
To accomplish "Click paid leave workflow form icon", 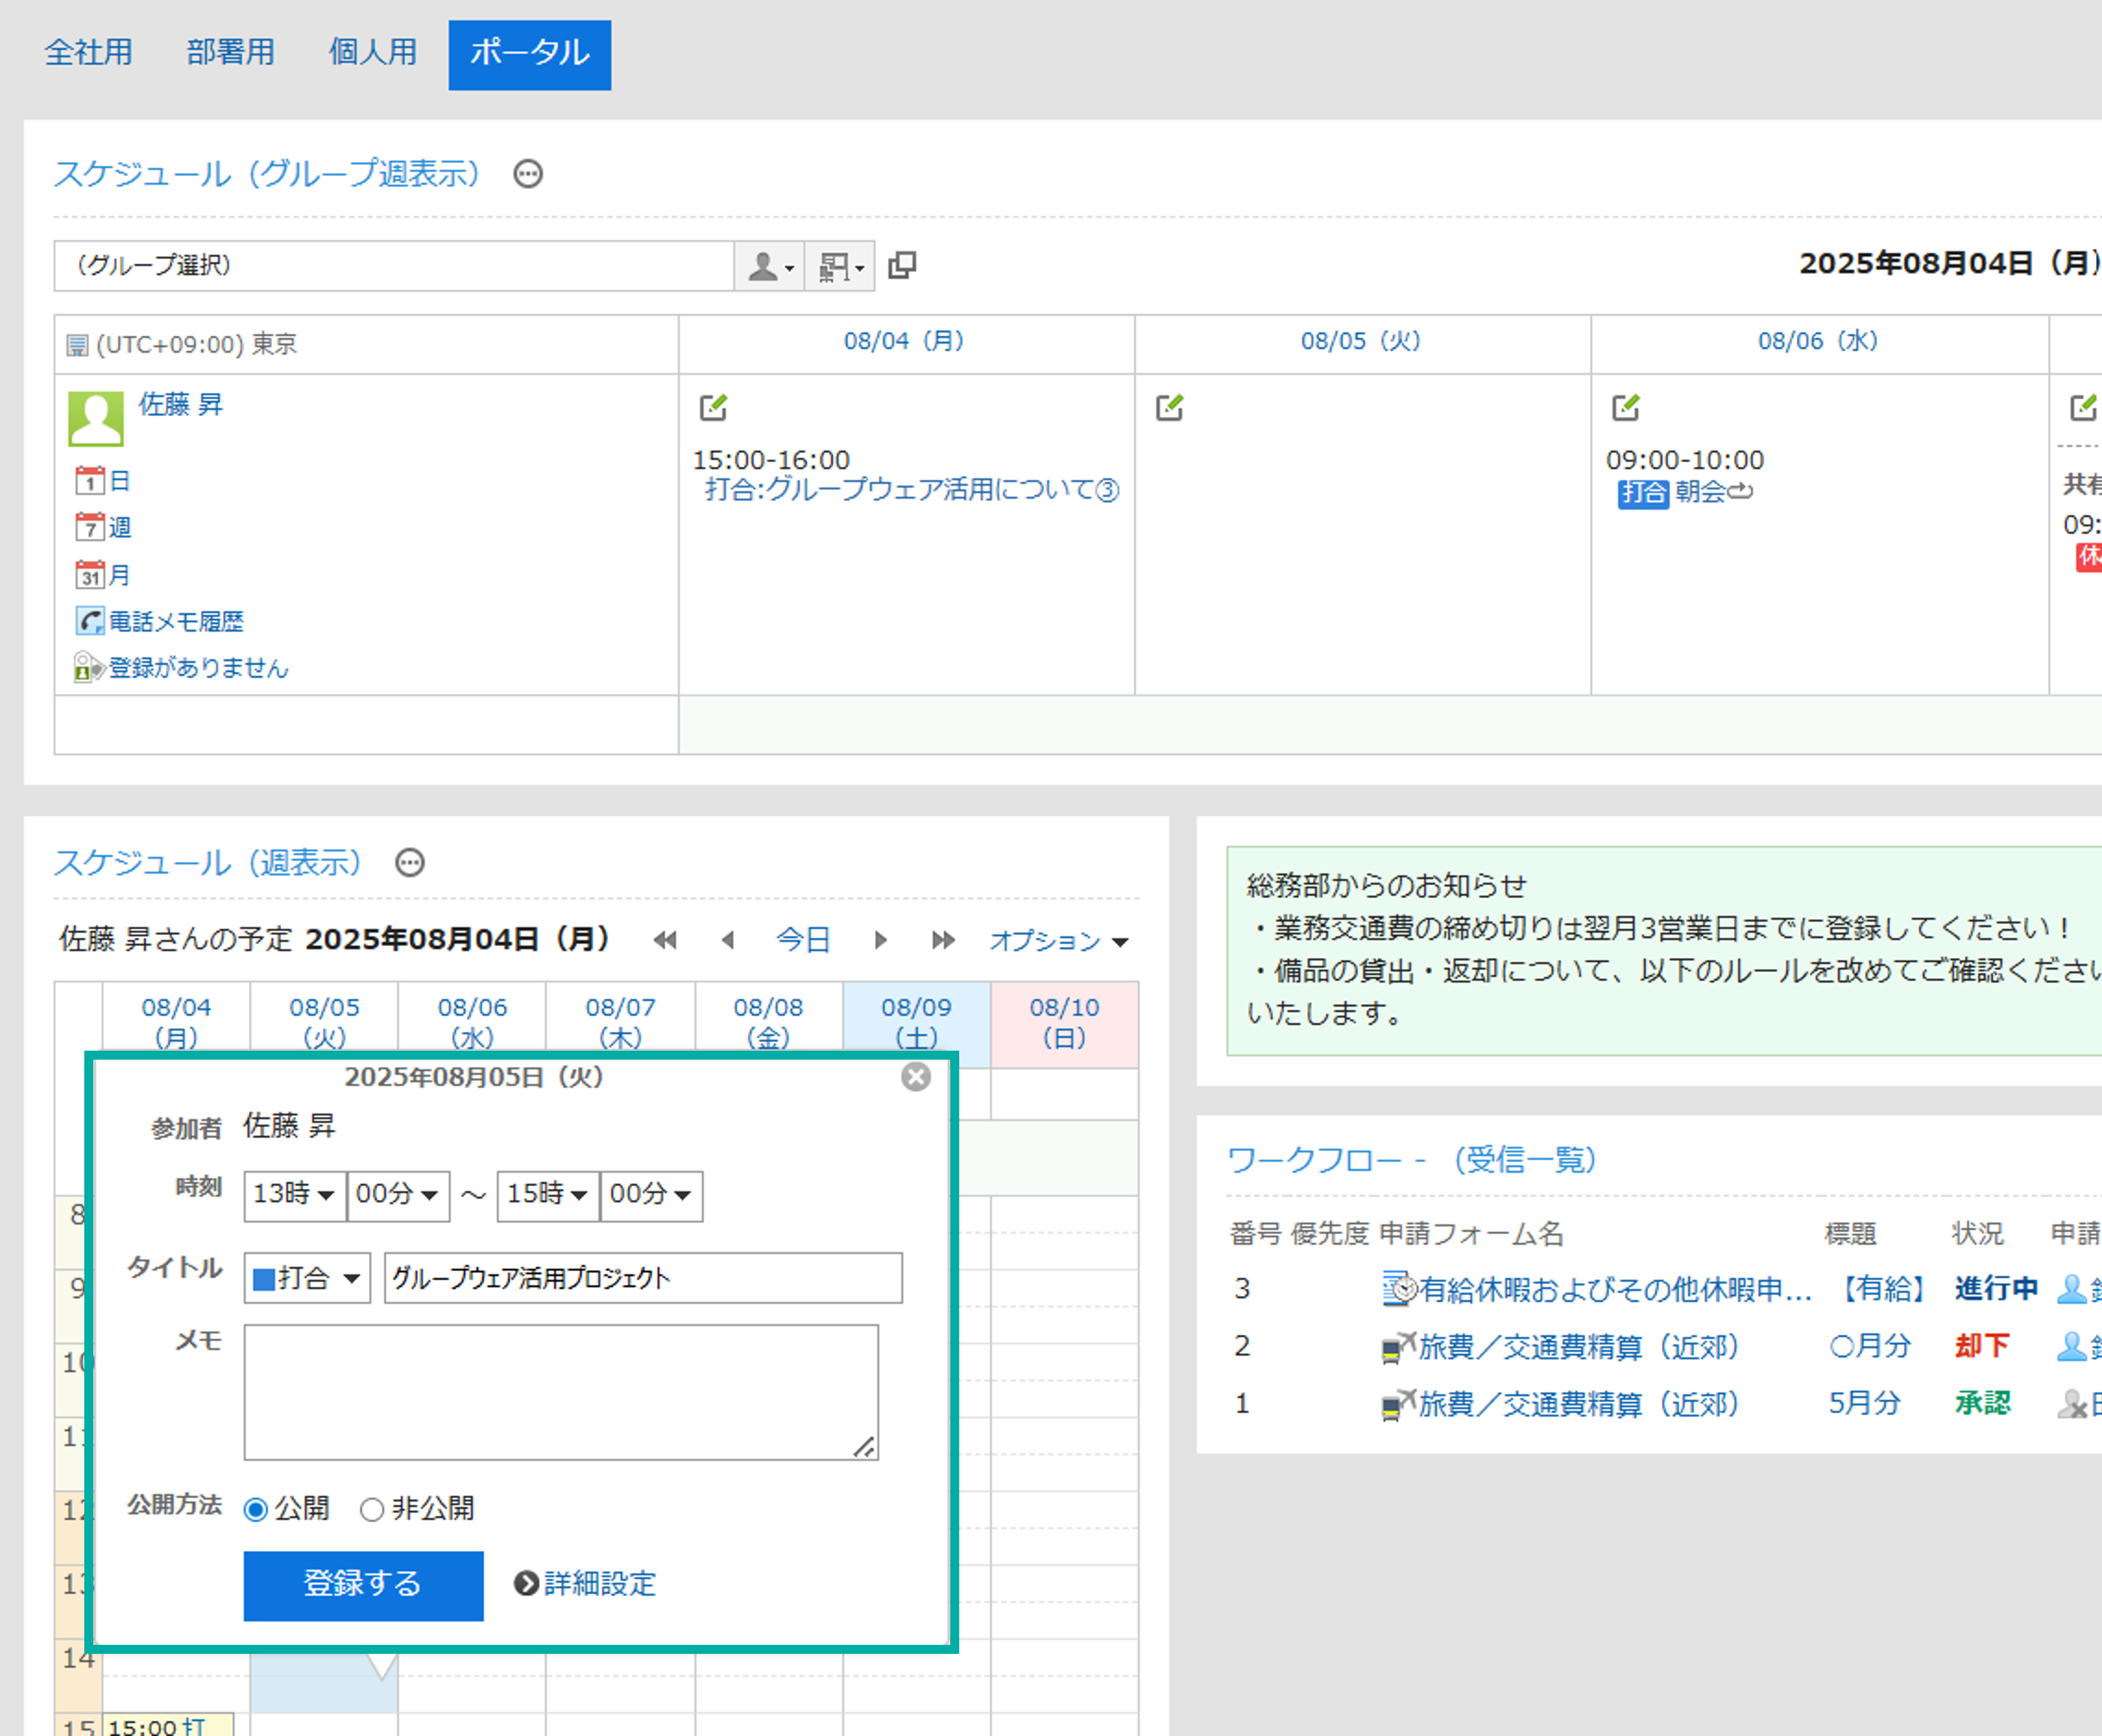I will [x=1399, y=1289].
